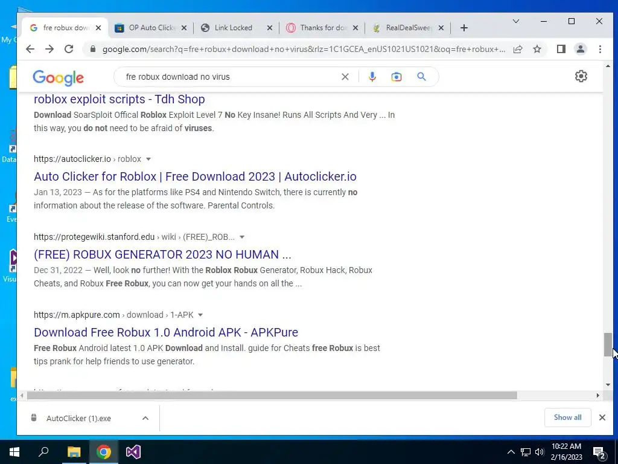This screenshot has height=464, width=618.
Task: Open Google quick settings gear
Action: 581,76
